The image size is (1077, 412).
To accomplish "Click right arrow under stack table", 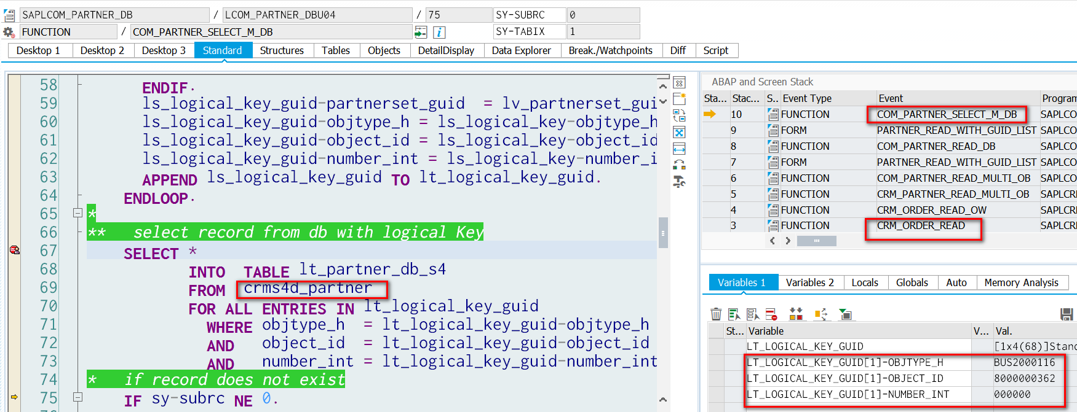I will coord(788,241).
